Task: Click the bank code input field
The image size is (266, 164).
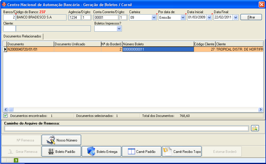Action: tap(9, 17)
